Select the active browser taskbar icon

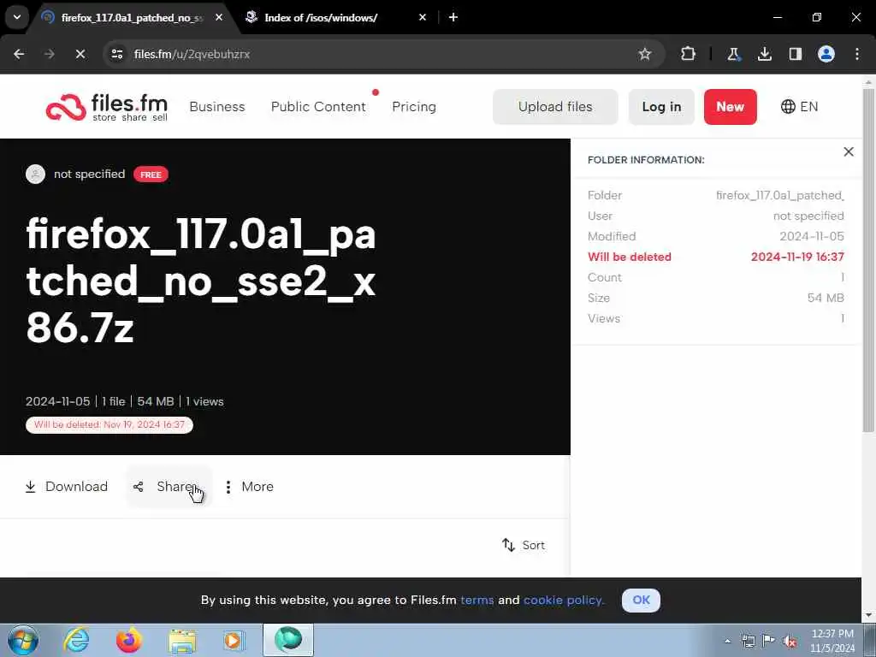(x=288, y=640)
